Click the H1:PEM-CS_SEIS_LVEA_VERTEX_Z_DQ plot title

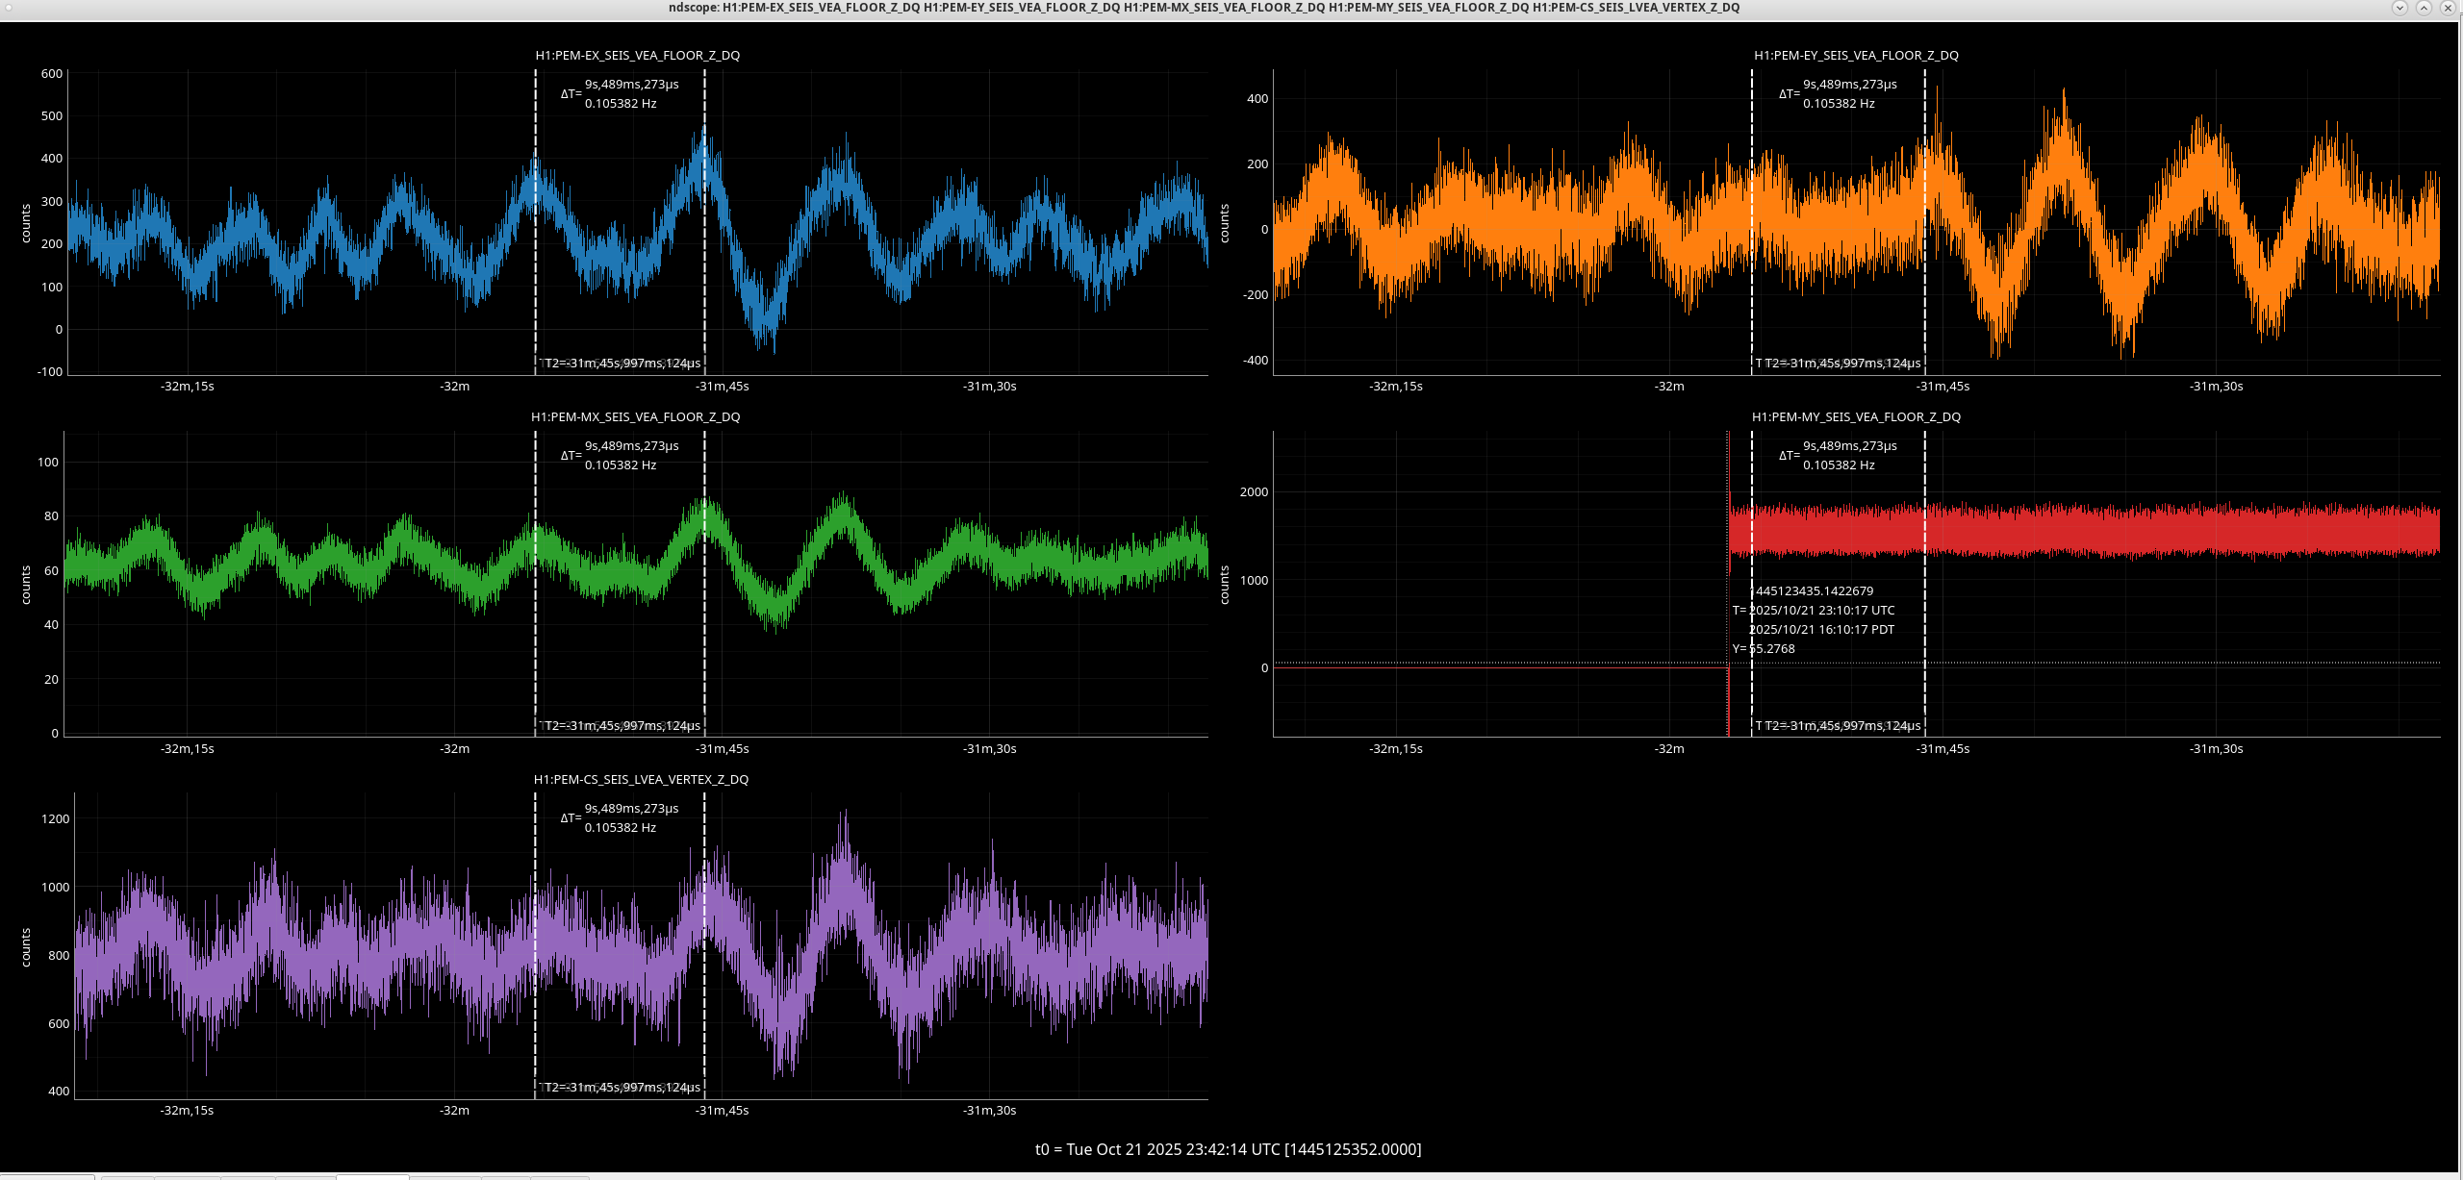pos(641,780)
